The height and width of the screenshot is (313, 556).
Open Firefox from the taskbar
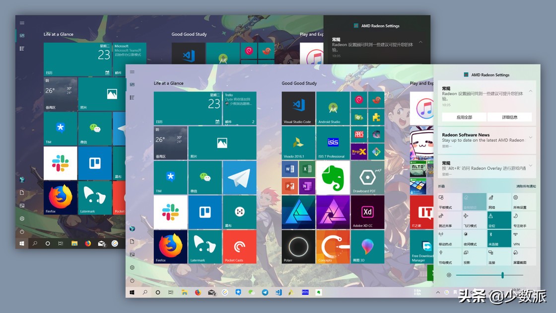pyautogui.click(x=197, y=292)
